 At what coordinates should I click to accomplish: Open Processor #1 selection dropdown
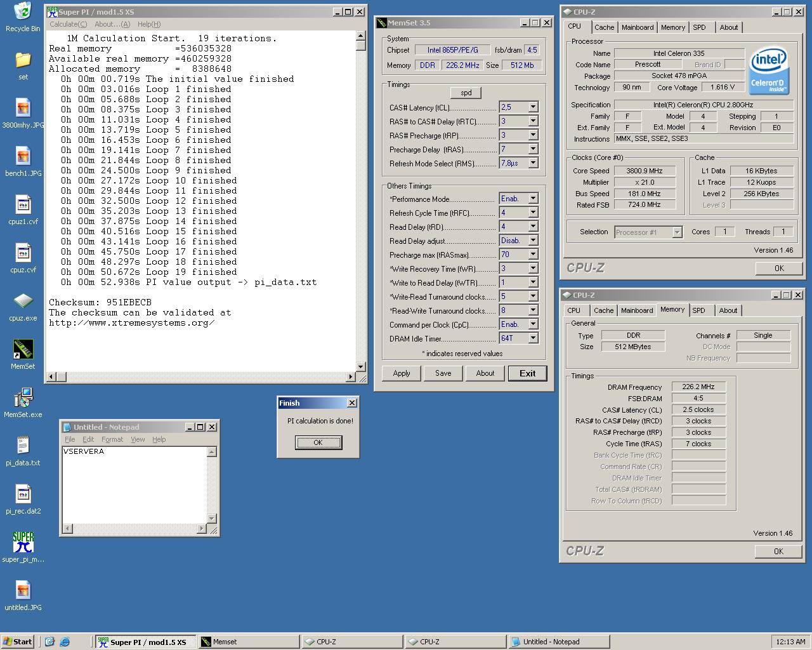click(x=677, y=232)
